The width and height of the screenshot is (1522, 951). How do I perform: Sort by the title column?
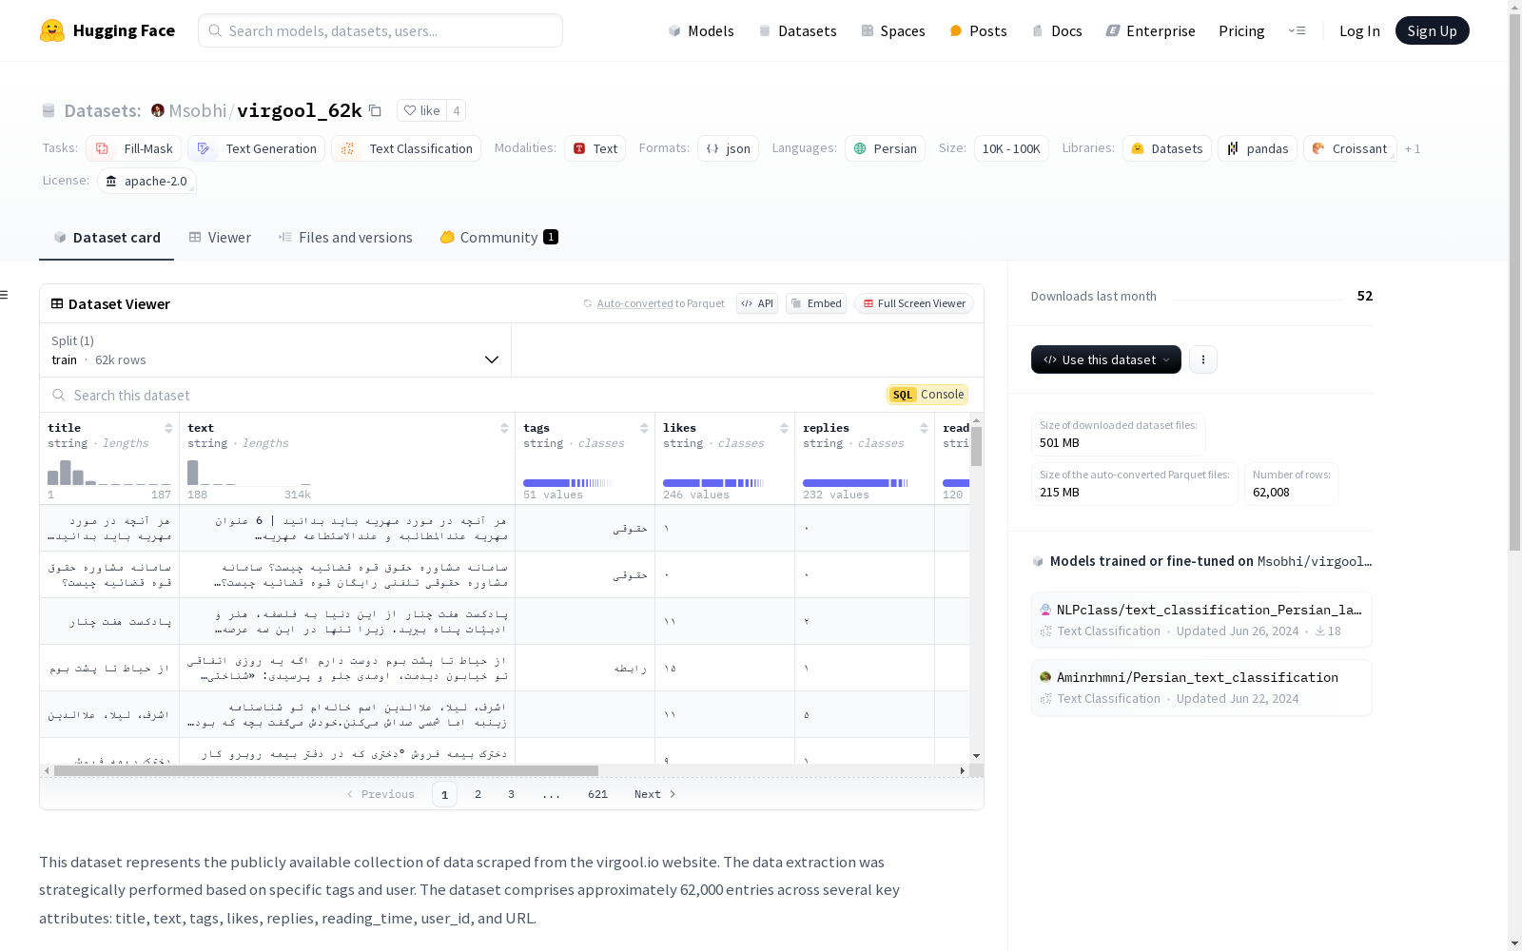pos(168,428)
